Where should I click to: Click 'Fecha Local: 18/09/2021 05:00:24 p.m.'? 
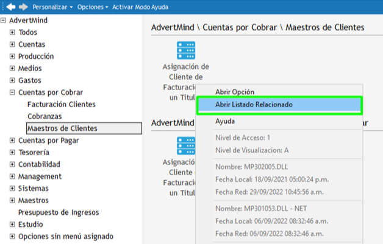pyautogui.click(x=272, y=180)
